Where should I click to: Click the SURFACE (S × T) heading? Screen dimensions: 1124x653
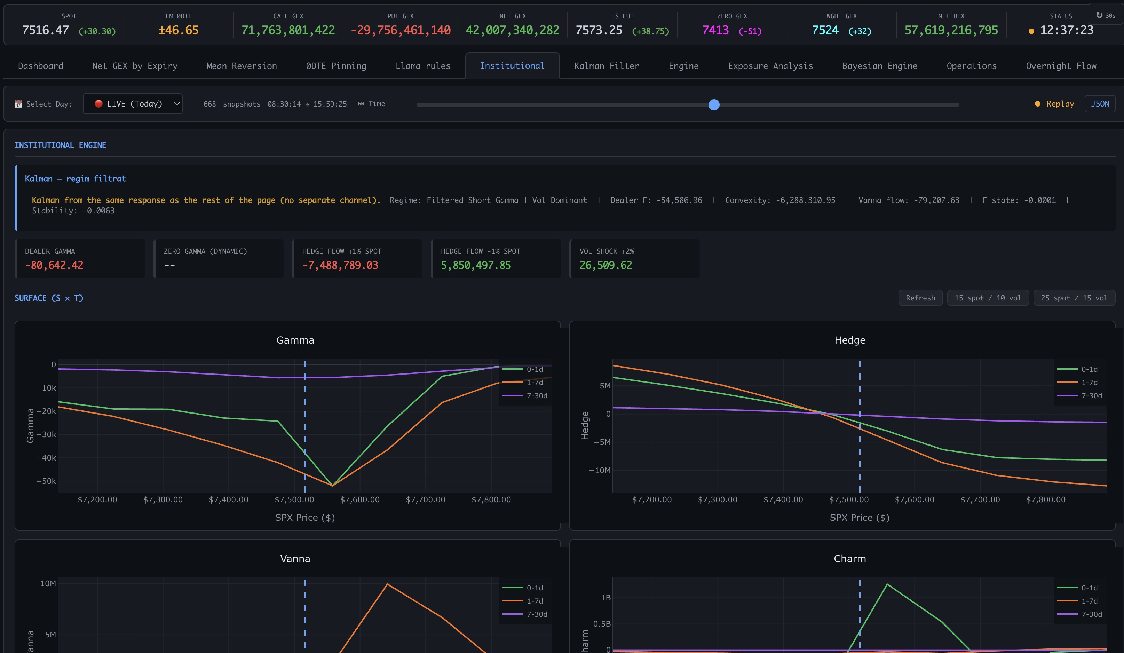(49, 298)
